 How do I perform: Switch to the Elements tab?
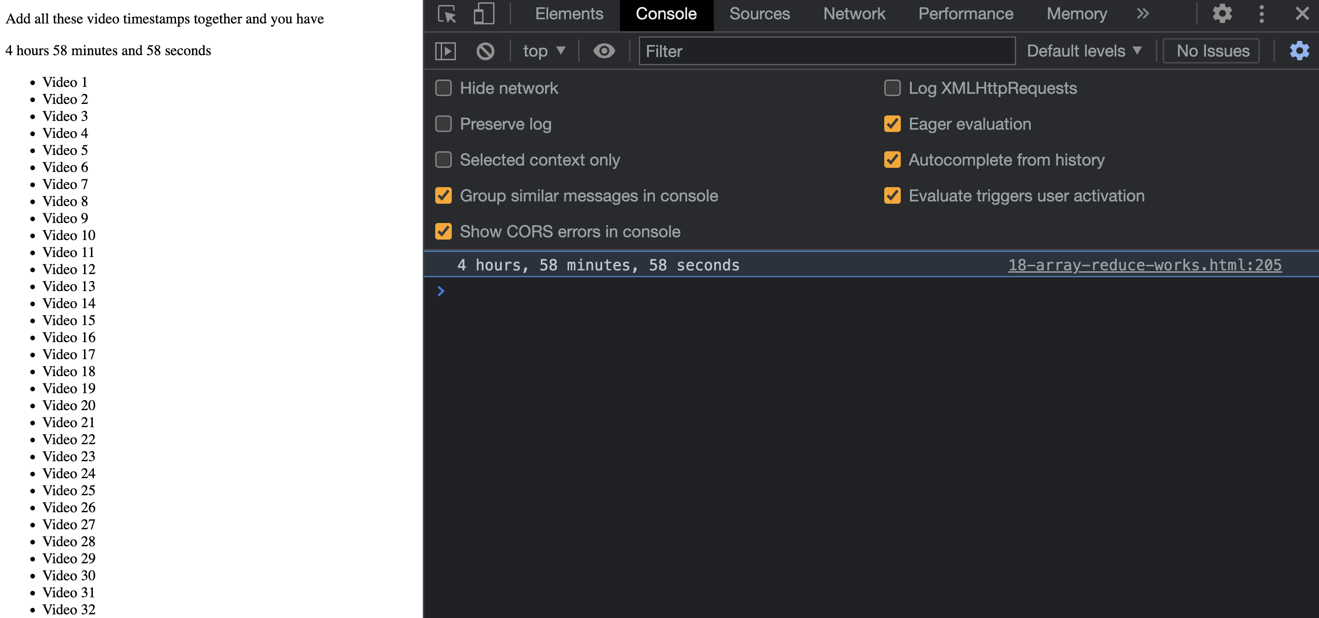pos(569,14)
